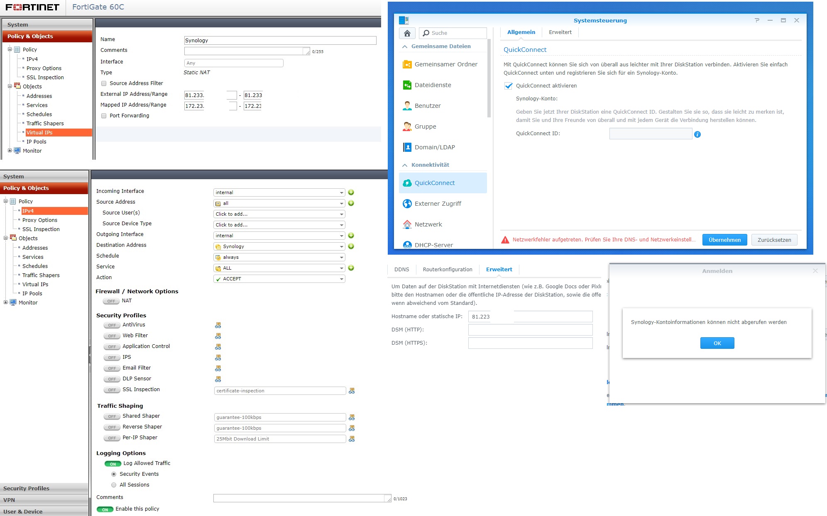Viewport: 827px width, 516px height.
Task: Click the AntiVirus profile edit icon
Action: pos(218,325)
